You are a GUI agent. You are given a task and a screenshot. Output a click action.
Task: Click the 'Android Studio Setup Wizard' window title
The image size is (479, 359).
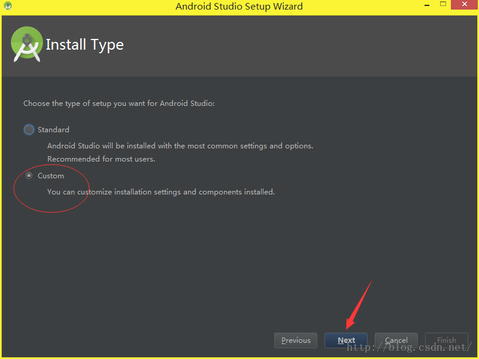pyautogui.click(x=239, y=7)
